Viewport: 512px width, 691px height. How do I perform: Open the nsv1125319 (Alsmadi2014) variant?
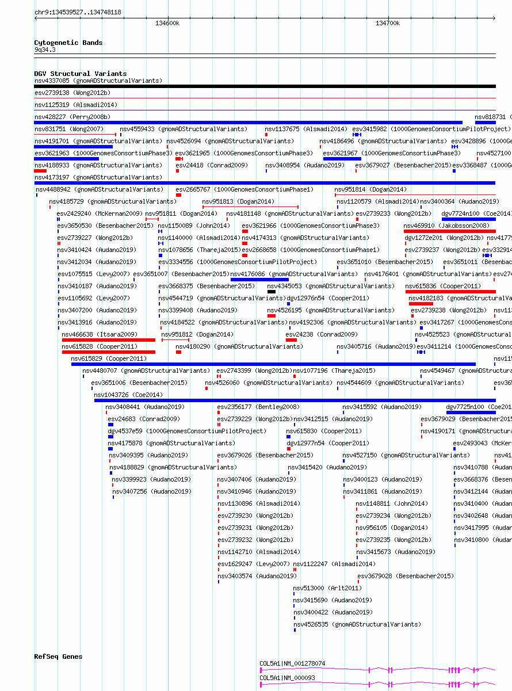click(76, 105)
